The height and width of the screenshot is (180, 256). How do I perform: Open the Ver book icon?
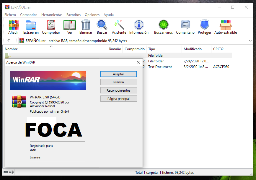[70, 25]
